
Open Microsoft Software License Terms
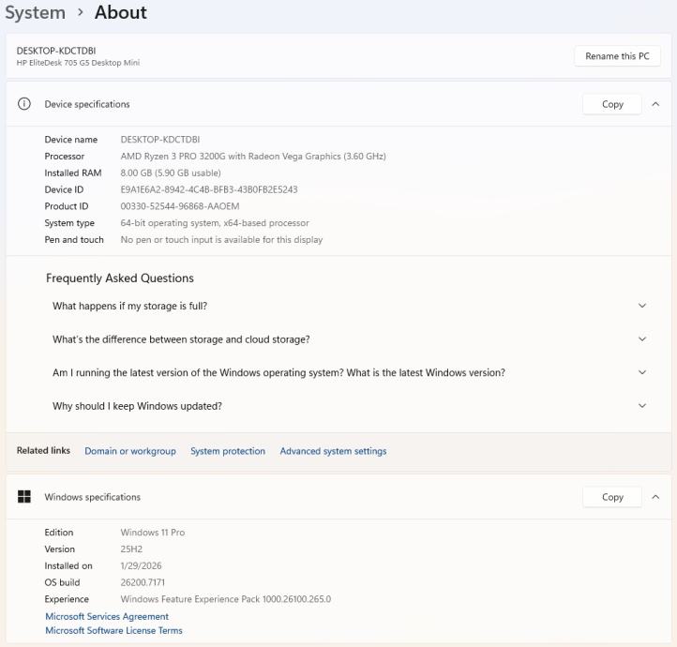tap(113, 631)
